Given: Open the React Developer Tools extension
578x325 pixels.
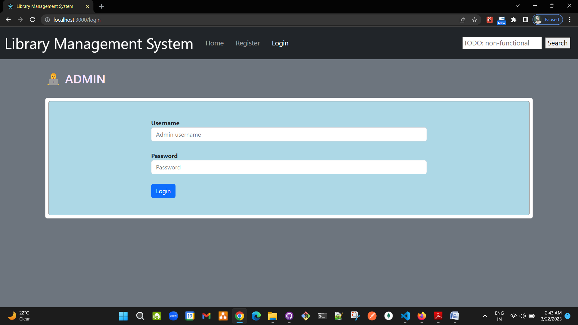Looking at the screenshot, I should (489, 20).
